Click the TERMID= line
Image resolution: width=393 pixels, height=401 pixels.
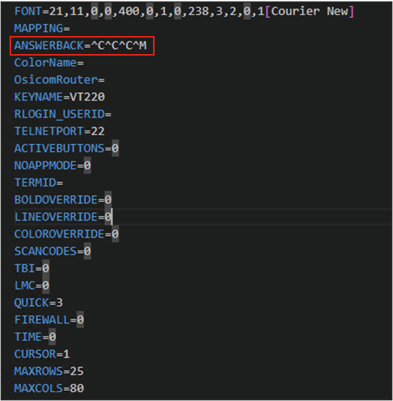pyautogui.click(x=38, y=182)
